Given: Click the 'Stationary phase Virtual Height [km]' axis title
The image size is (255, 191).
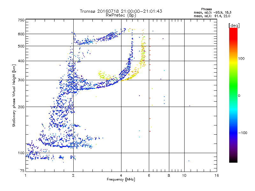Looking at the screenshot, I should [14, 96].
